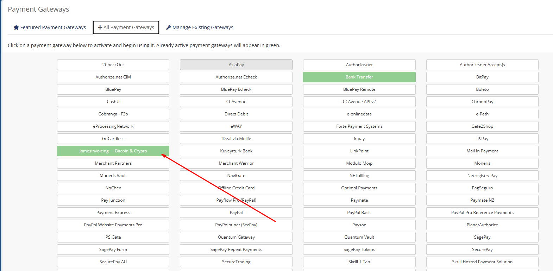The height and width of the screenshot is (271, 553).
Task: Activate the AsiaPay gateway
Action: point(236,65)
